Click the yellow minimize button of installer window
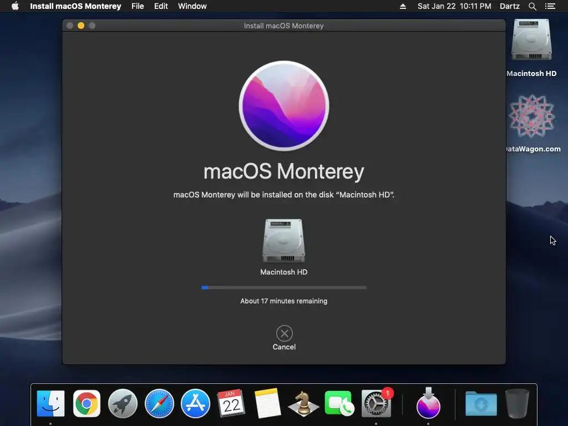The height and width of the screenshot is (426, 568). [x=81, y=26]
